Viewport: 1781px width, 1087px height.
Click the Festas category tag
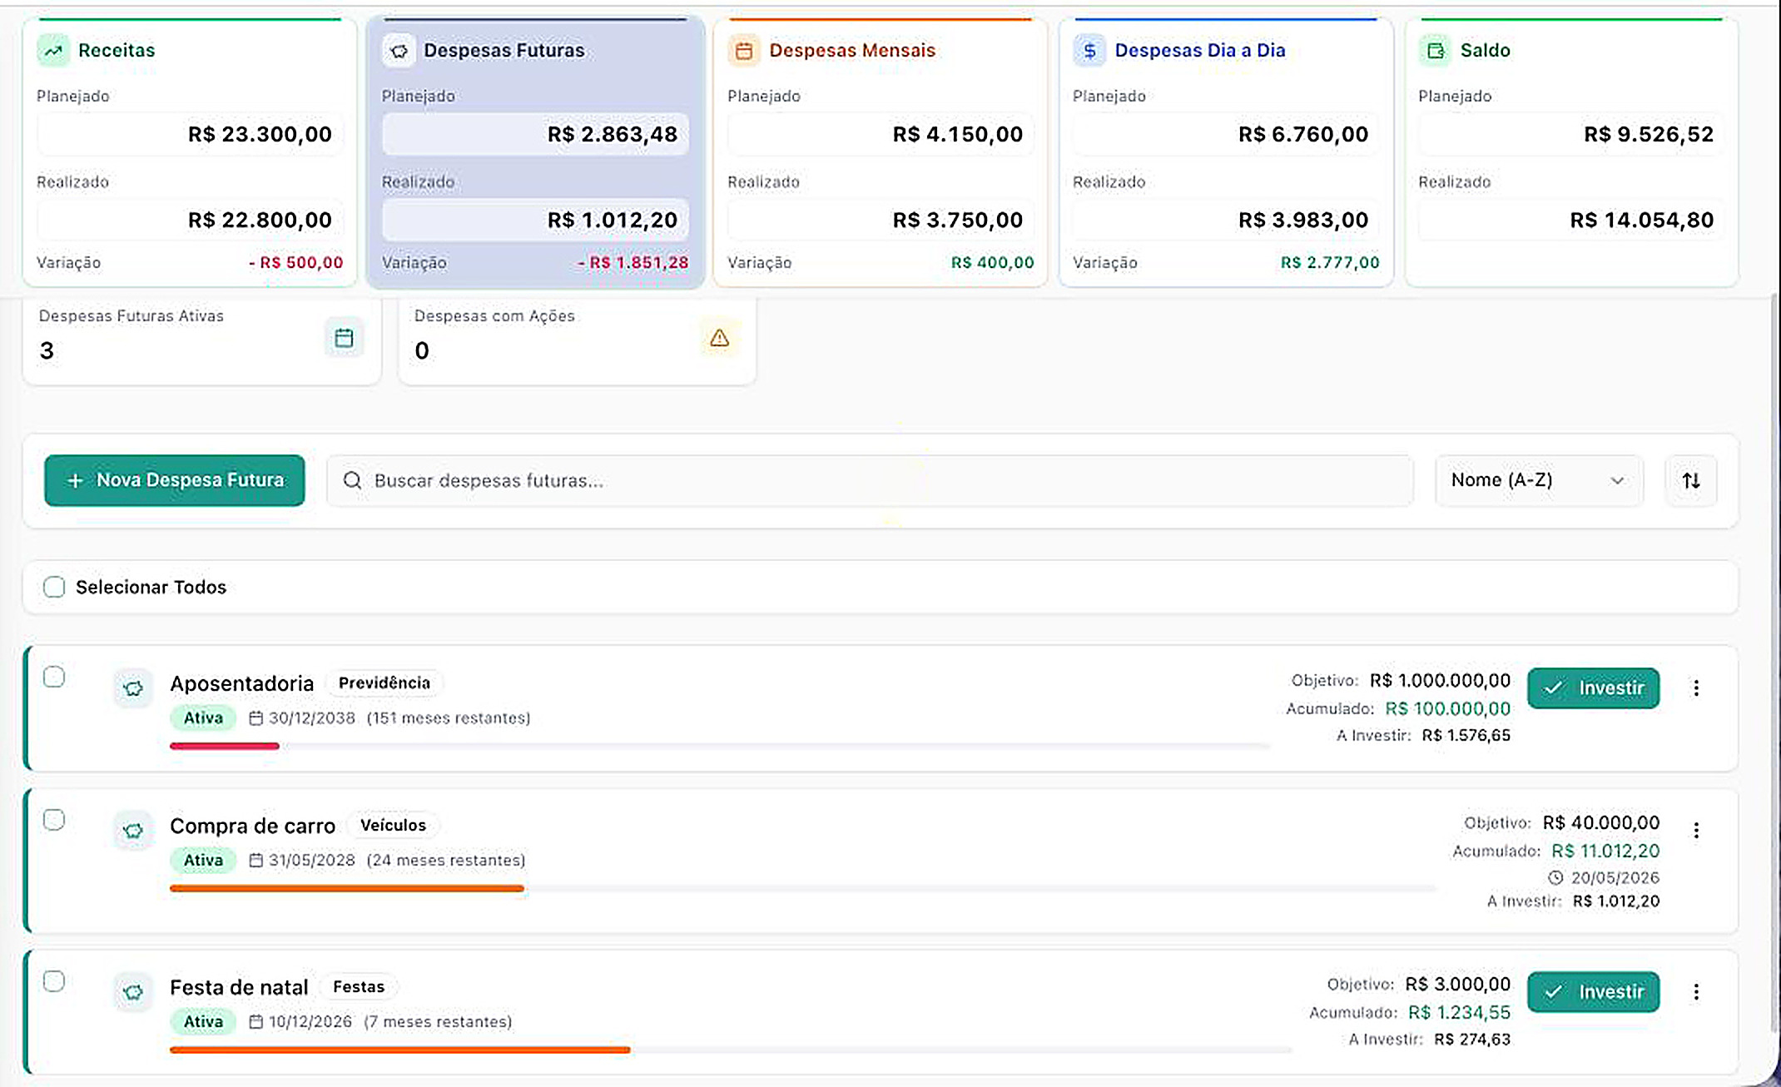[359, 987]
